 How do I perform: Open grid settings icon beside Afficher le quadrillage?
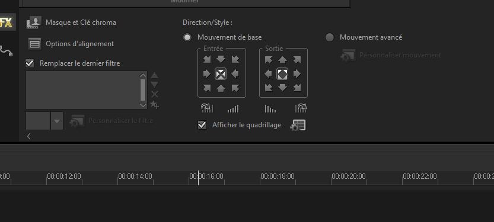298,125
